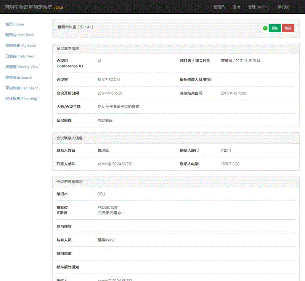Viewport: 305px width, 281px height.
Task: Open the 管理 (Admin) menu
Action: tap(258, 7)
